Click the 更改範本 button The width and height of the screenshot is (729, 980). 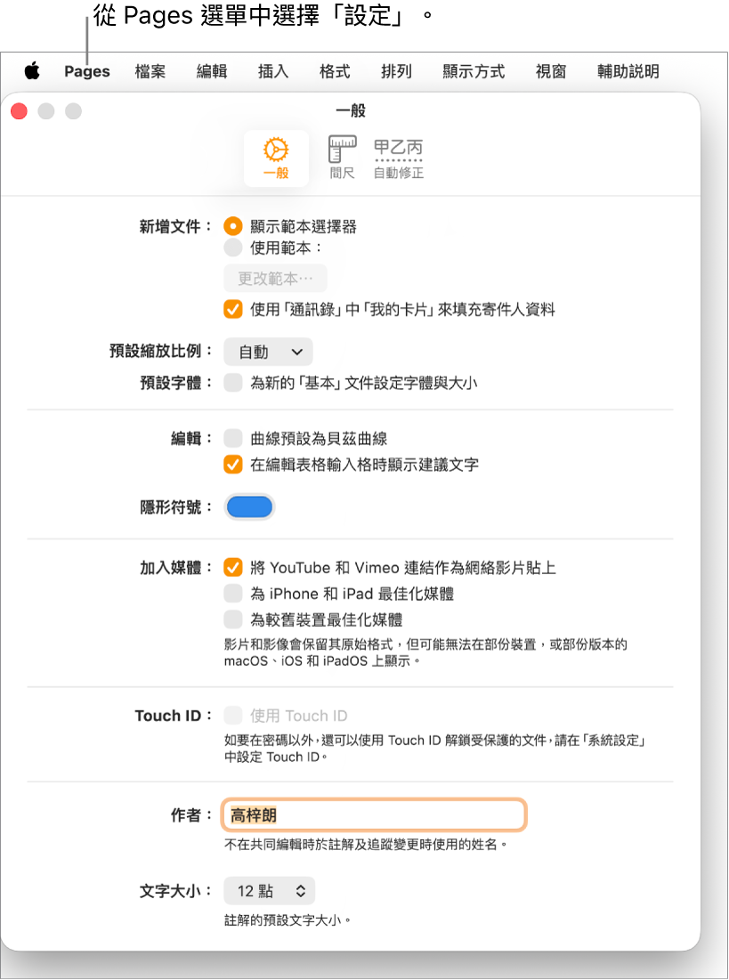tap(275, 278)
